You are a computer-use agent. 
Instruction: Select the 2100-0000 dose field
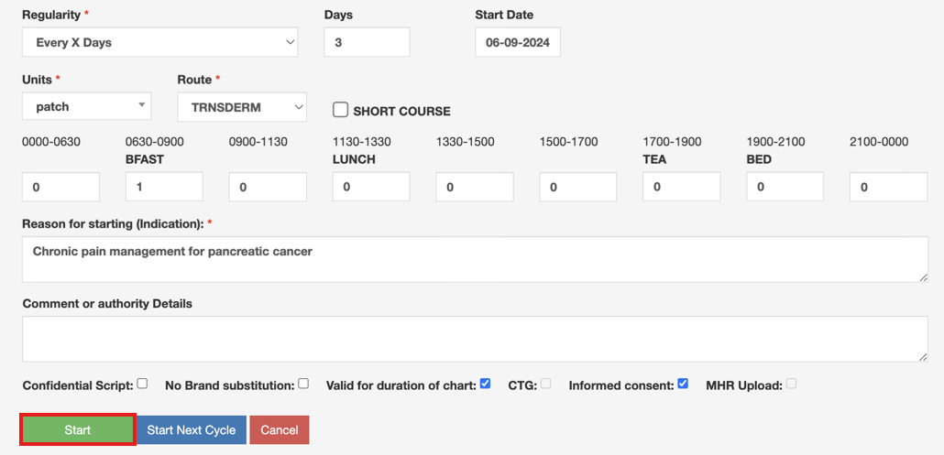[x=889, y=187]
